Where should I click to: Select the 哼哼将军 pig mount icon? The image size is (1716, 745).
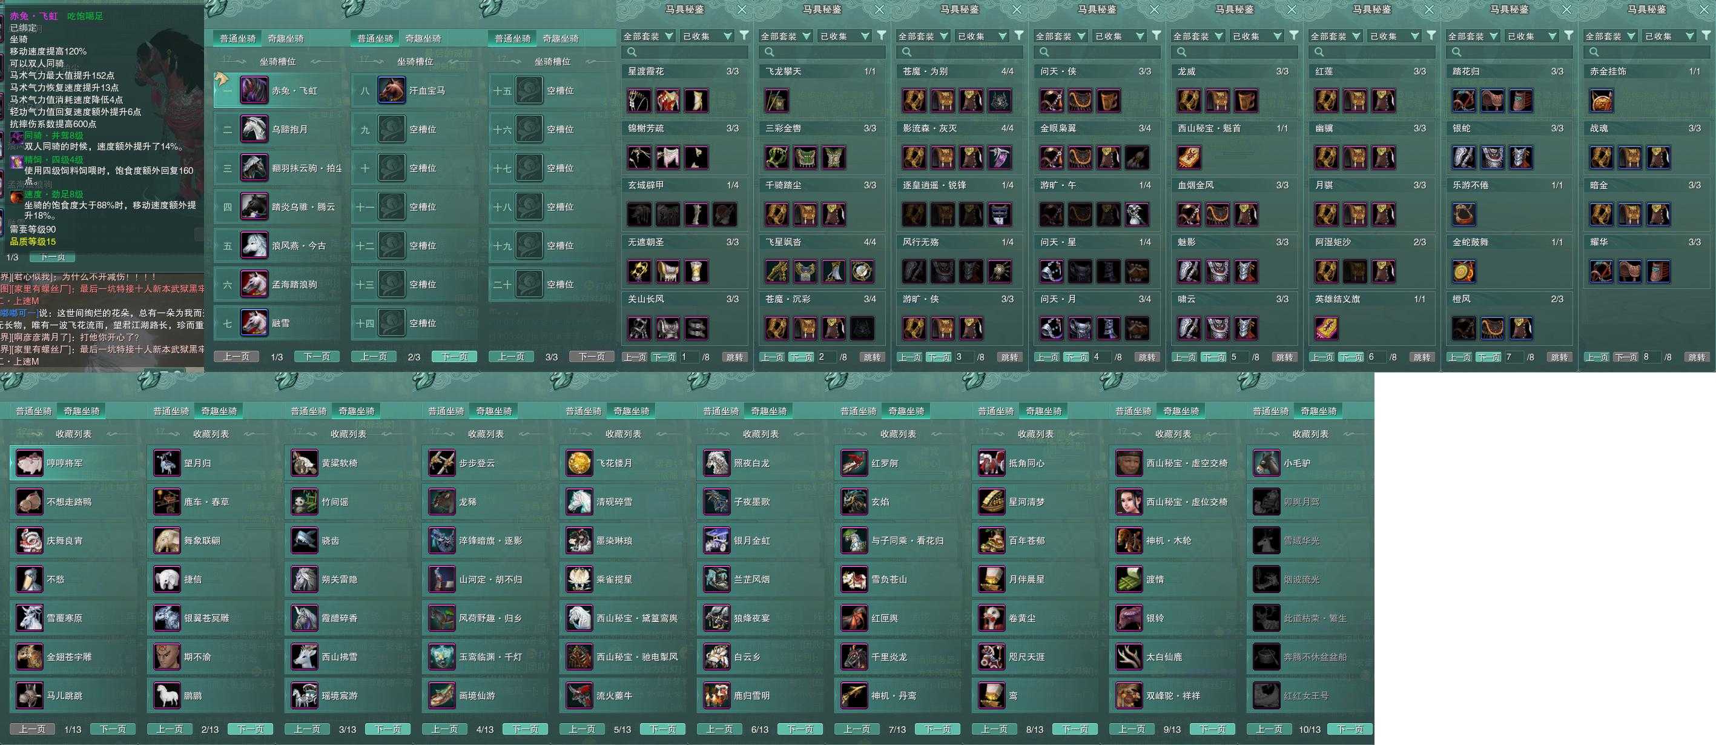click(x=29, y=463)
